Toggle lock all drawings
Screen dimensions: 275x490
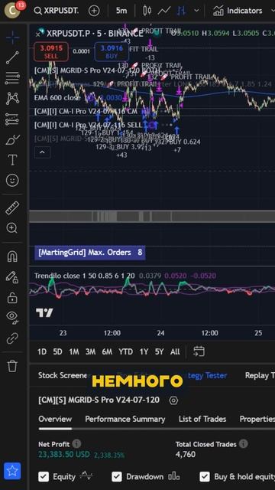[12, 298]
